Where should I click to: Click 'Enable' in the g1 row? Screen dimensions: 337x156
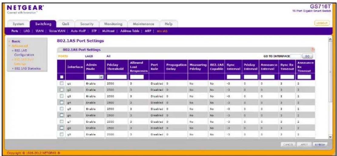click(90, 83)
